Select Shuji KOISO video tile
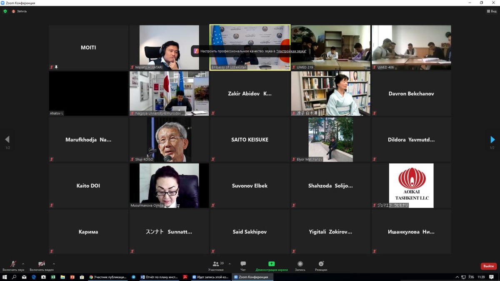Viewport: 500px width, 281px height. click(169, 139)
